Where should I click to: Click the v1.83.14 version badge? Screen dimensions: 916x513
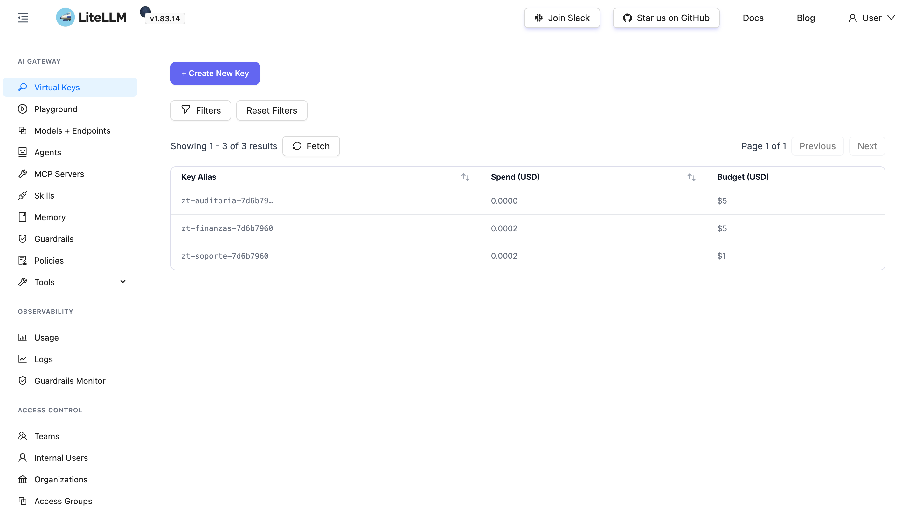pyautogui.click(x=165, y=18)
